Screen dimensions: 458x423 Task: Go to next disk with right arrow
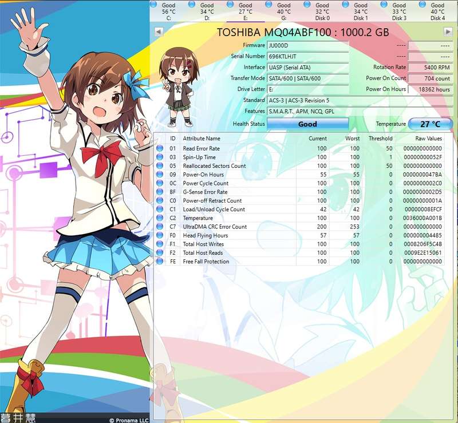(x=448, y=31)
